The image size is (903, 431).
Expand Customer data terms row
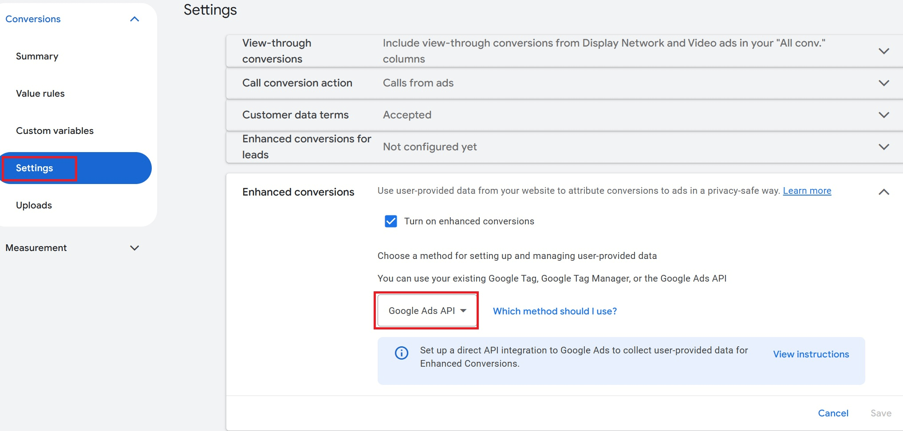(884, 115)
